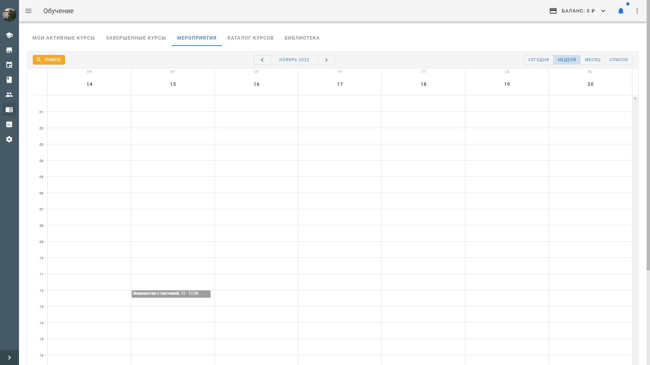Switch to Библиотека tab
650x365 pixels.
tap(302, 38)
